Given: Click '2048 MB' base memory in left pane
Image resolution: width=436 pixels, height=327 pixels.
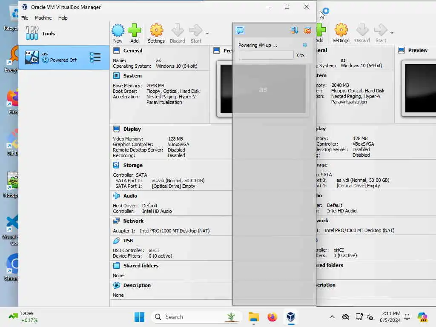Looking at the screenshot, I should click(x=155, y=86).
